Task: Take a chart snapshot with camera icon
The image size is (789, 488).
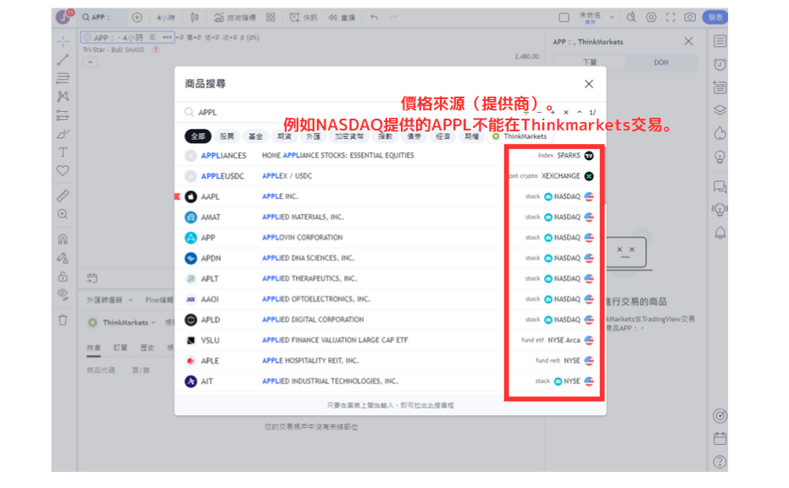Action: pos(690,17)
